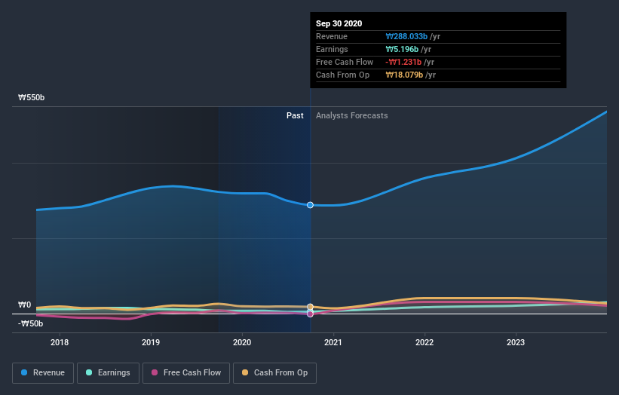This screenshot has height=395, width=619.
Task: Click the Sep 30 2020 tooltip date
Action: 339,23
